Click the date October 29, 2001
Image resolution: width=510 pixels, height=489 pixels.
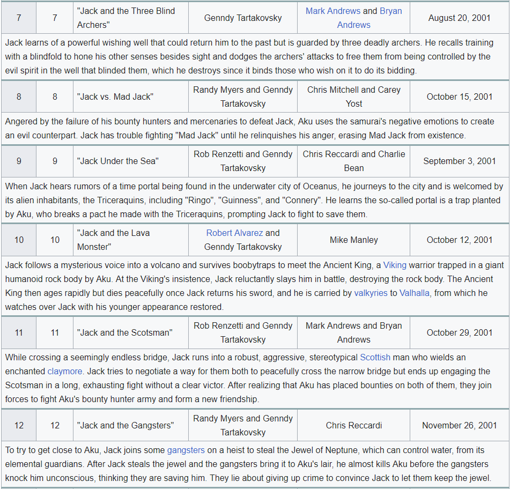[x=459, y=332]
